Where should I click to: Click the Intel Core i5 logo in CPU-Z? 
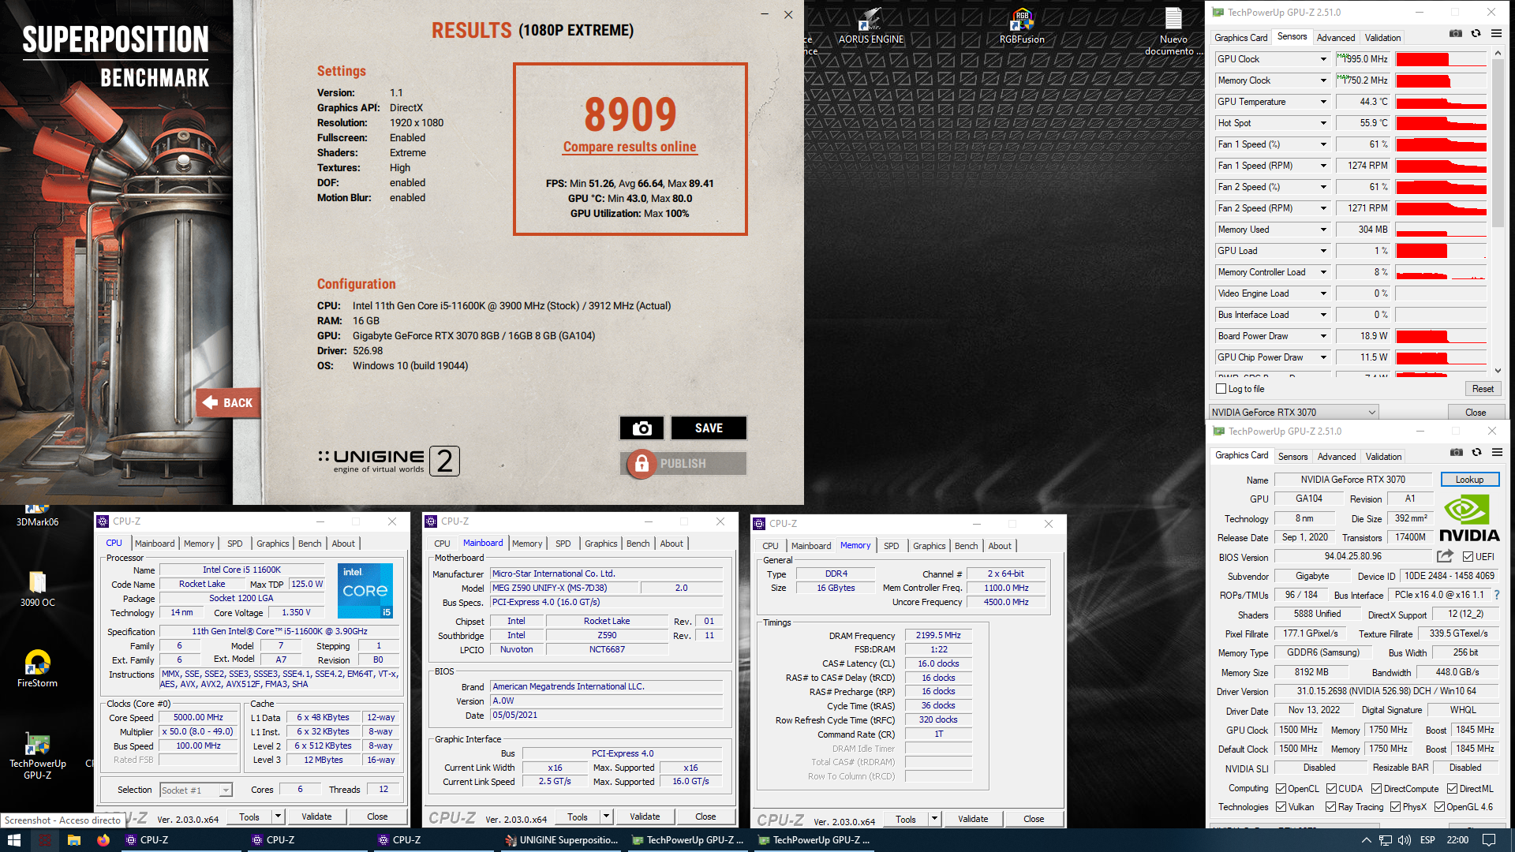tap(365, 590)
